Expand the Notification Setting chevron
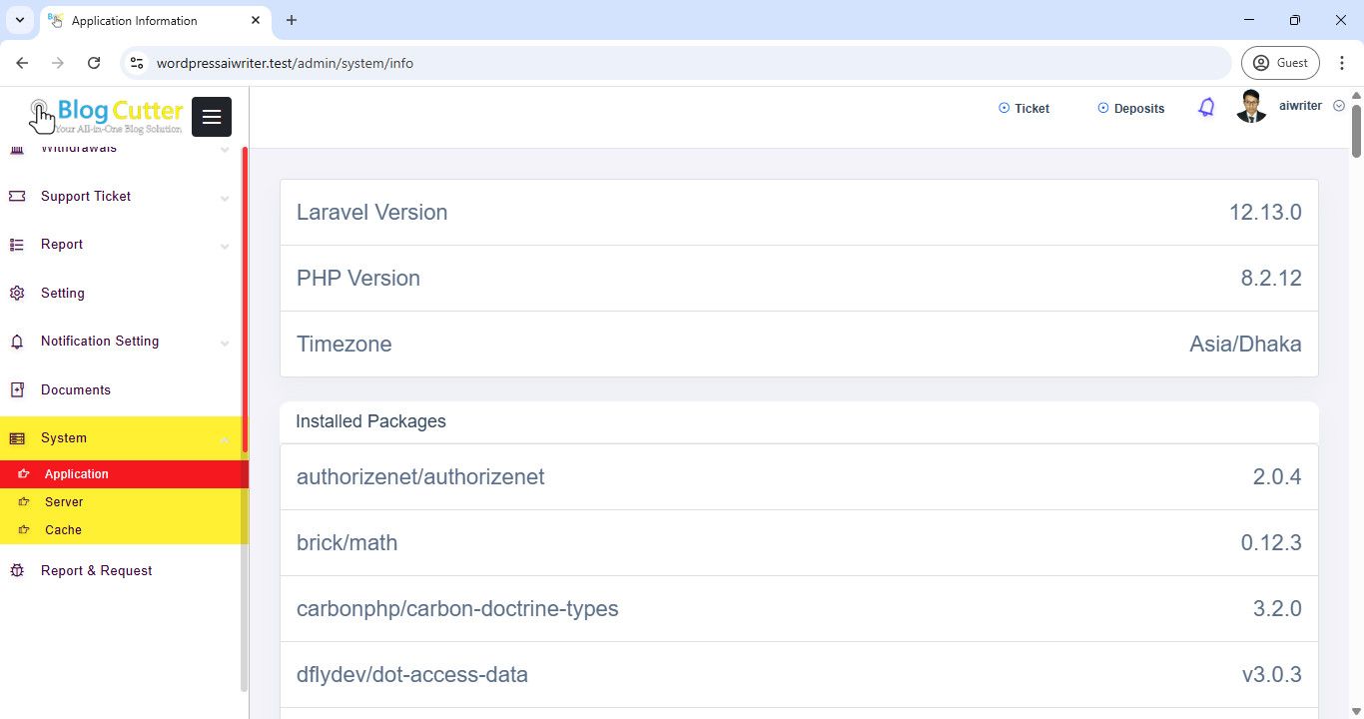 coord(225,343)
